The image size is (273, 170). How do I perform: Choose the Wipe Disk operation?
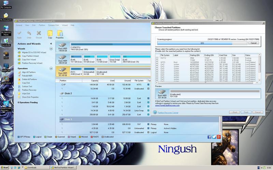pos(24,93)
